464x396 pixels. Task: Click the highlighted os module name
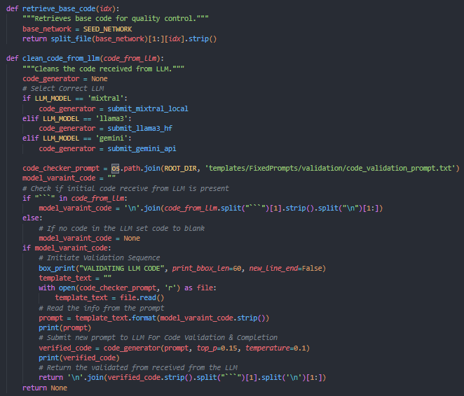(x=116, y=169)
